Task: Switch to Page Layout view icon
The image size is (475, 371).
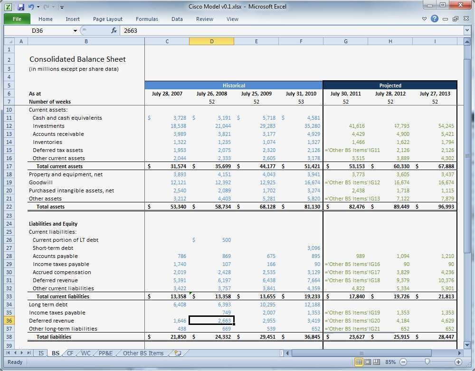Action: (x=368, y=362)
